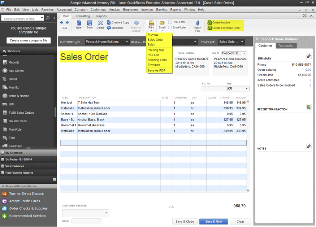Toggle full screen form icon
The width and height of the screenshot is (316, 227).
pyautogui.click(x=305, y=16)
